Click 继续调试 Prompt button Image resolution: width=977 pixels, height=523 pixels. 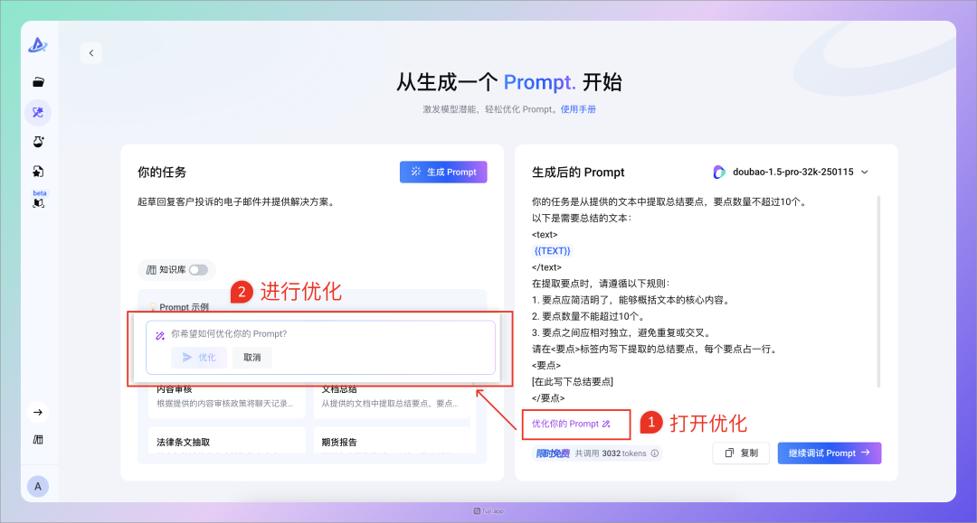(829, 453)
